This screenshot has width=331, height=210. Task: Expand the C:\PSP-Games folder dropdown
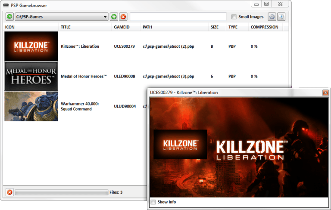click(x=106, y=17)
